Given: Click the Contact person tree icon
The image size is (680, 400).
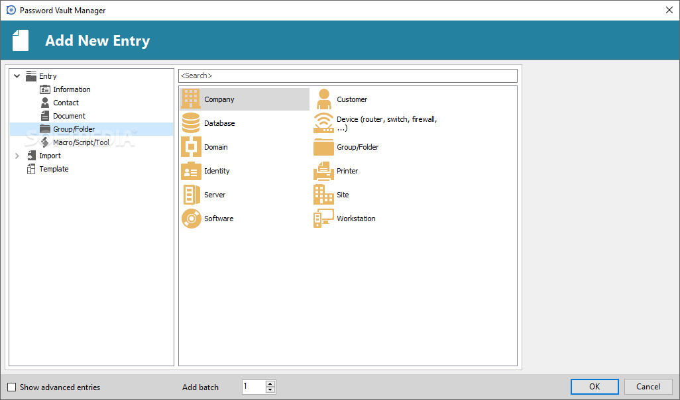Looking at the screenshot, I should 44,103.
